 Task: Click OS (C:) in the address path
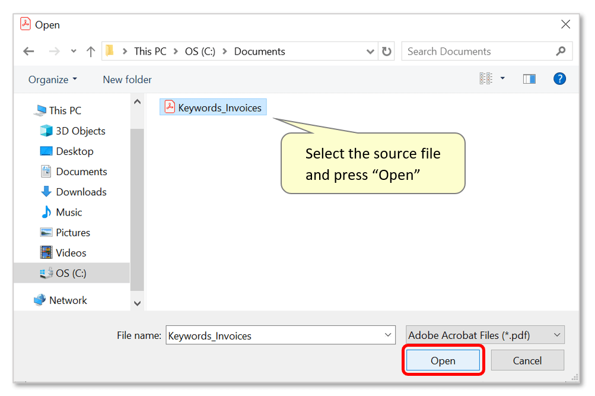click(200, 51)
